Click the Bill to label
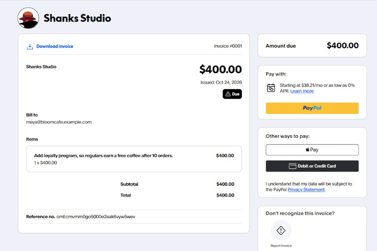 coord(32,115)
